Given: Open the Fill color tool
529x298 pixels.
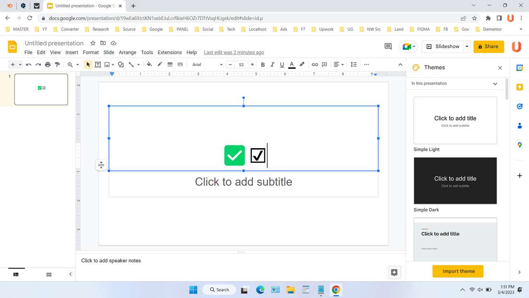Looking at the screenshot, I should coord(149,65).
